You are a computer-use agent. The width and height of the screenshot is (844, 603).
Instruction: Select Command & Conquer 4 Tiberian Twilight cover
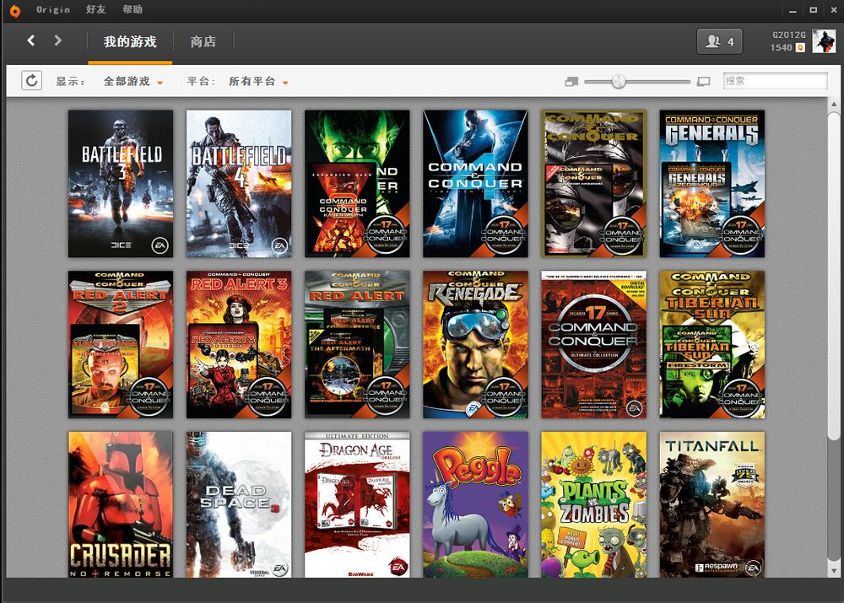pyautogui.click(x=475, y=183)
